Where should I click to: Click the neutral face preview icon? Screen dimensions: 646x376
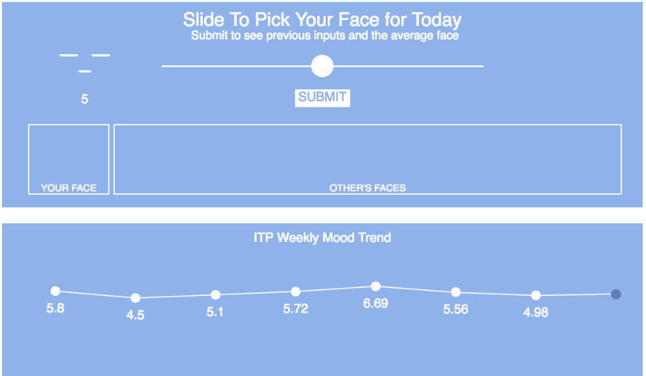[85, 62]
